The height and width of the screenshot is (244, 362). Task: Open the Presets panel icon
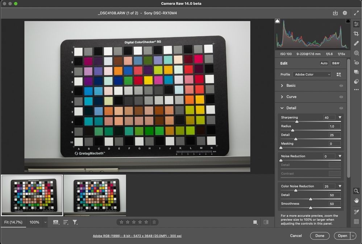coord(356,81)
